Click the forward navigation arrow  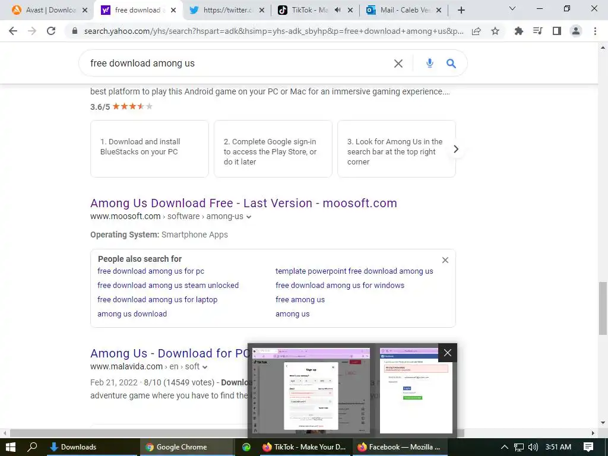[x=32, y=31]
